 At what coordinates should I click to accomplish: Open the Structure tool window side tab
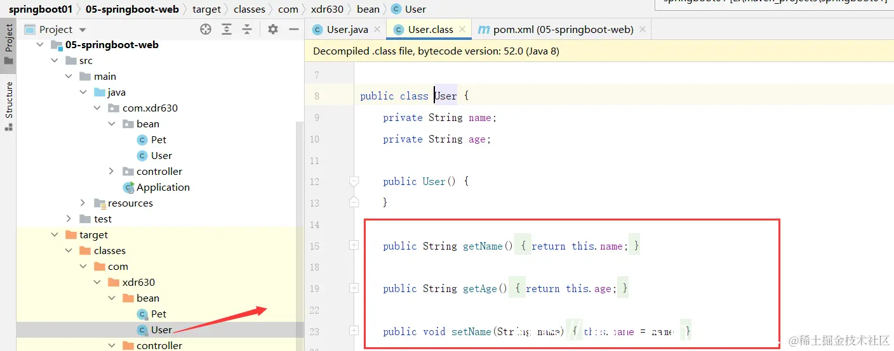point(8,106)
